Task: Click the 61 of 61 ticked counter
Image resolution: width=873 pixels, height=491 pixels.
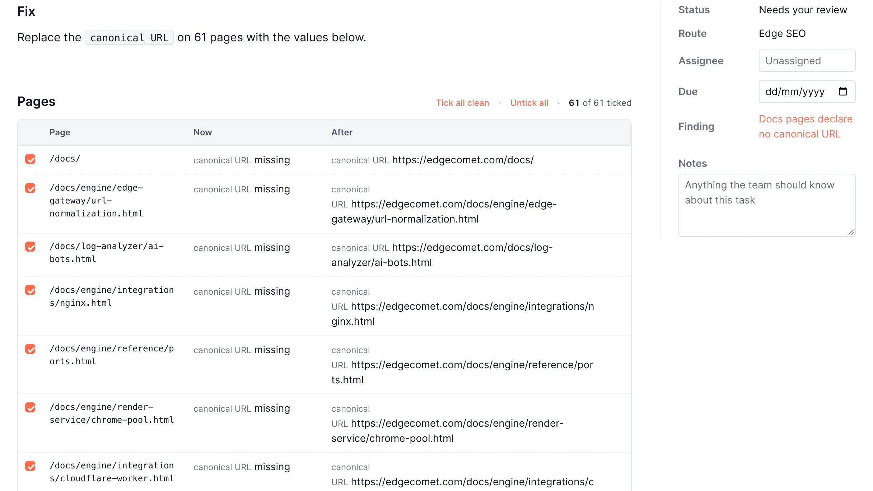Action: tap(600, 103)
